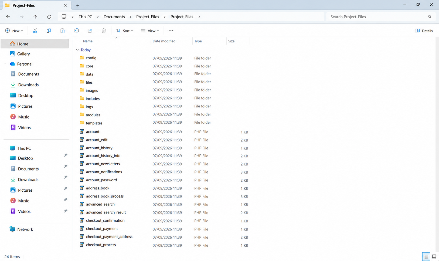Screen dimensions: 439x261
Task: Open the Sort dropdown
Action: coord(124,31)
